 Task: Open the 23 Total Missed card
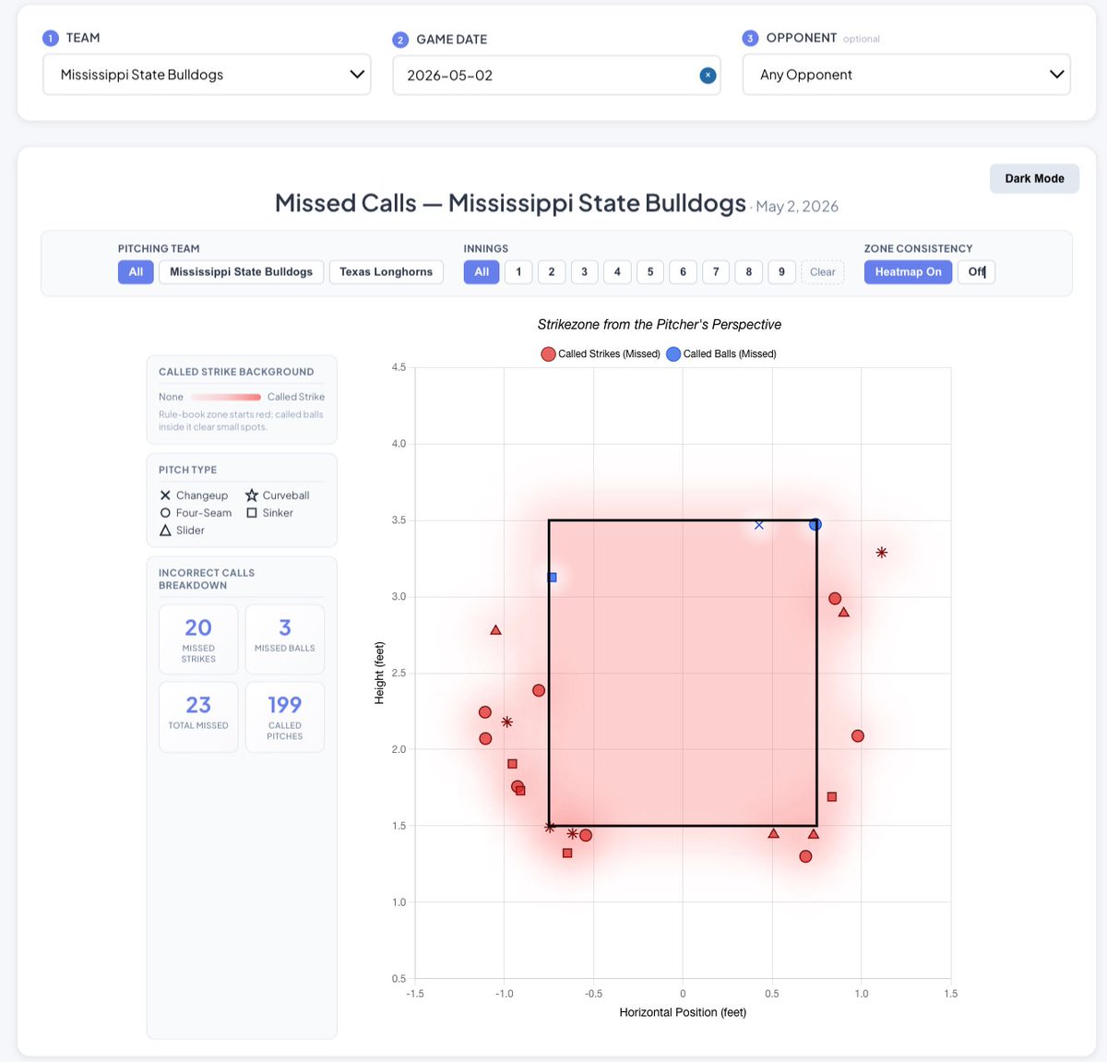click(x=198, y=717)
